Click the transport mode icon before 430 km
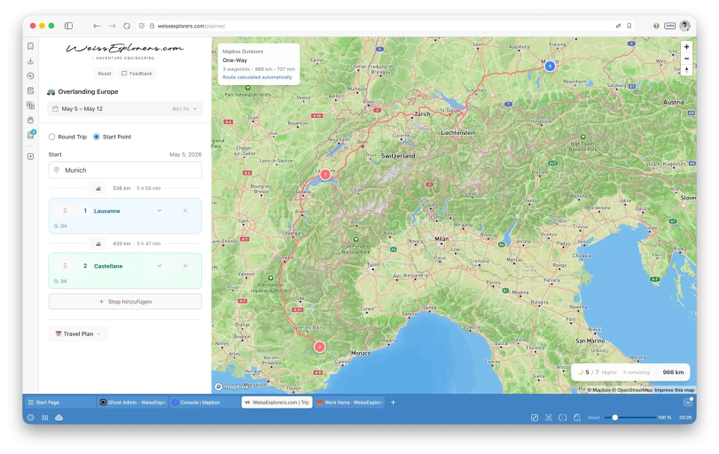This screenshot has height=454, width=719. click(x=98, y=244)
